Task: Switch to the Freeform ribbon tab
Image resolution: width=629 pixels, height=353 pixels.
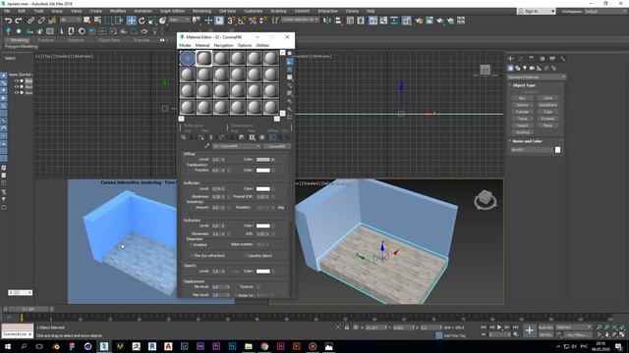Action: coord(46,40)
